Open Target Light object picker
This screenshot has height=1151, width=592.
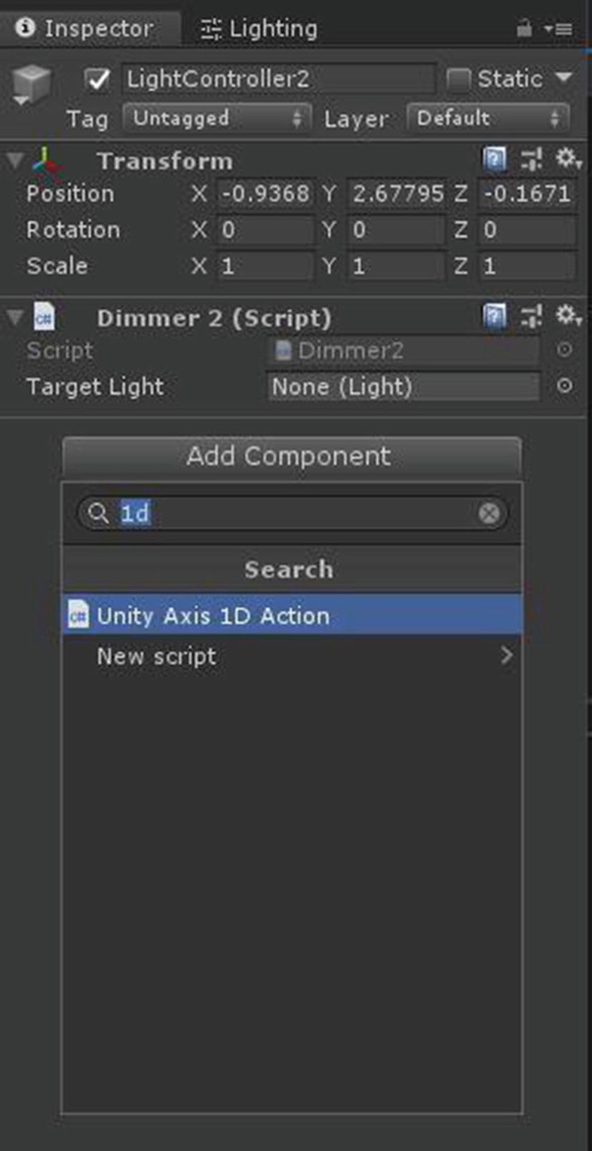(564, 386)
